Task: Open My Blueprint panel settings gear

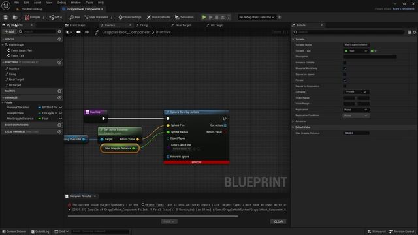Action: coord(59,31)
